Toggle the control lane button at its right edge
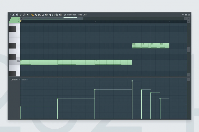 pos(189,80)
